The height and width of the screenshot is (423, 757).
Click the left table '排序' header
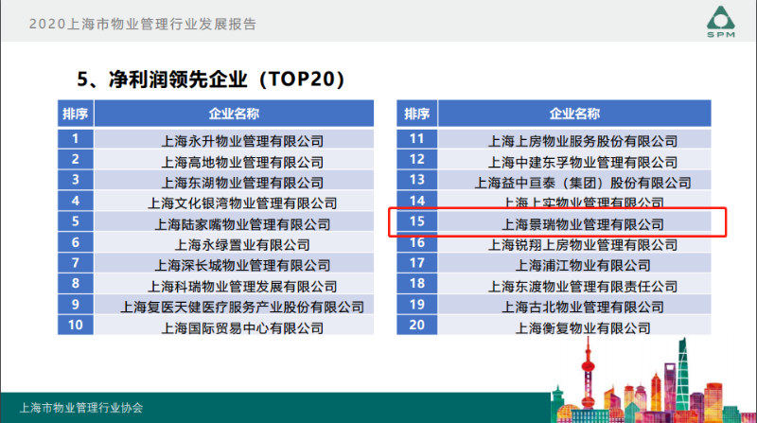pos(76,114)
